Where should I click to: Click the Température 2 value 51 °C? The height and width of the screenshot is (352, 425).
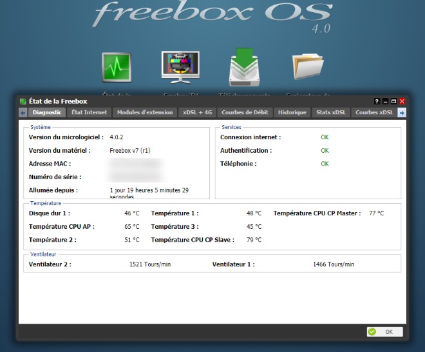point(132,240)
